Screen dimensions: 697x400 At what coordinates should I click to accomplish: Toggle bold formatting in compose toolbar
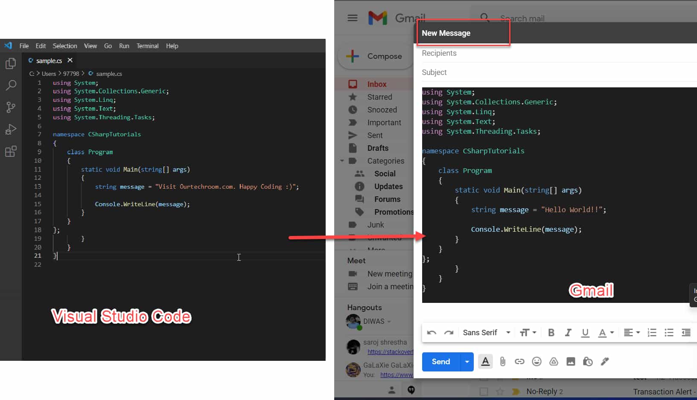tap(551, 333)
